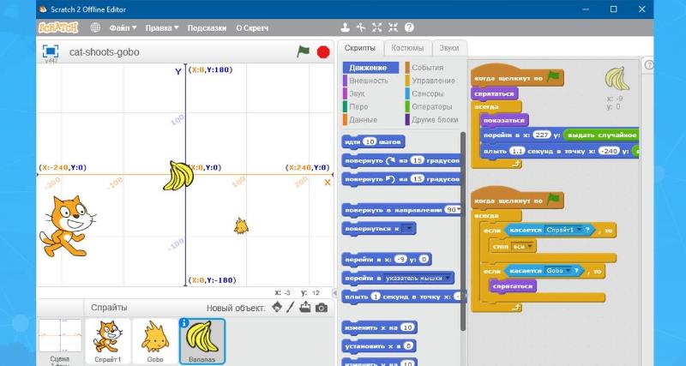Choose new sprite from library
Image resolution: width=686 pixels, height=366 pixels.
277,307
